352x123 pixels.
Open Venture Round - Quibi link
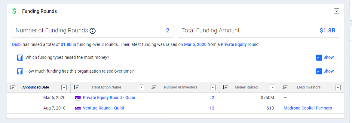[103, 108]
